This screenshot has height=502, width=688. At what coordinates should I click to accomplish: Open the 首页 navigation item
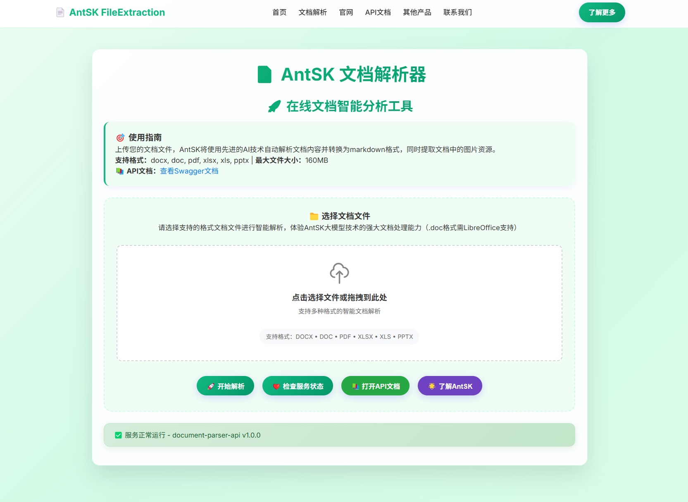pyautogui.click(x=279, y=13)
